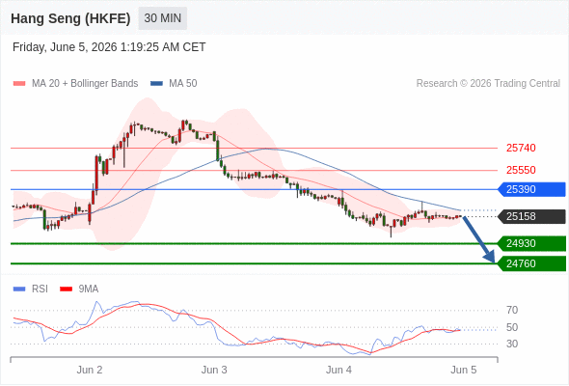This screenshot has width=569, height=386.
Task: Click the RSI 70 level label
Action: 512,310
